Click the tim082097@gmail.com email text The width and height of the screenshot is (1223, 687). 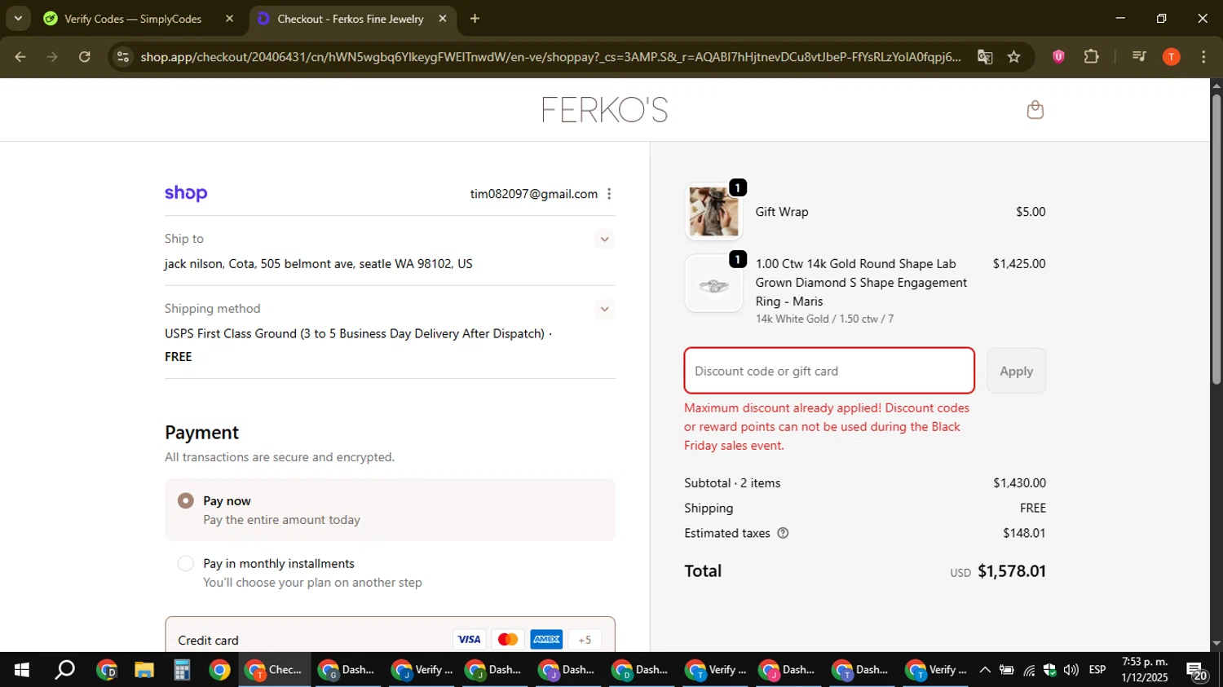(x=534, y=194)
